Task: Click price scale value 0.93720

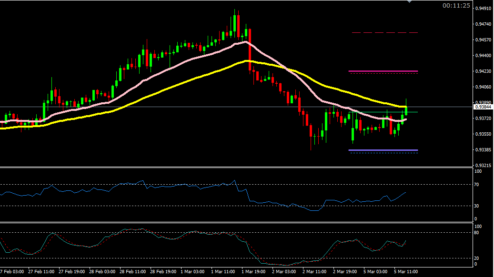Action: [x=484, y=118]
